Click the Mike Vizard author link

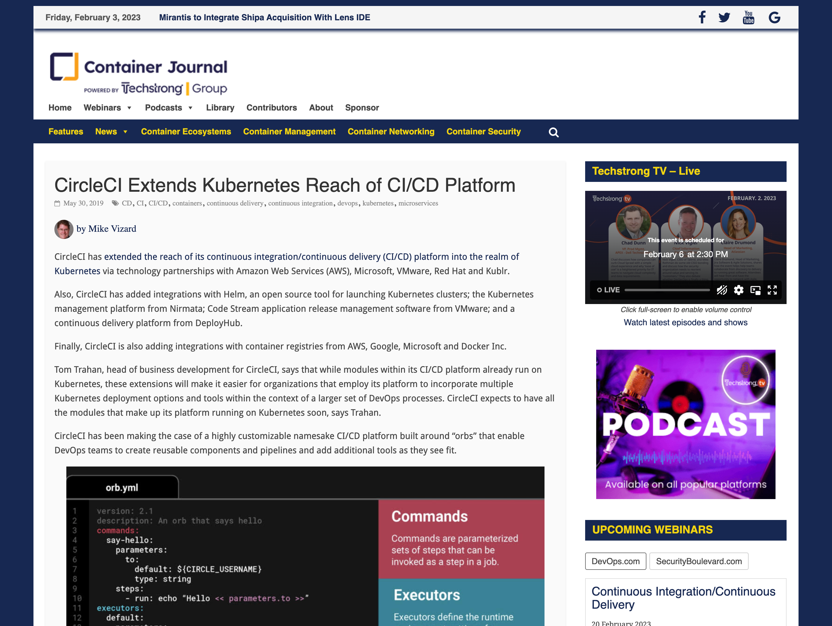coord(112,228)
